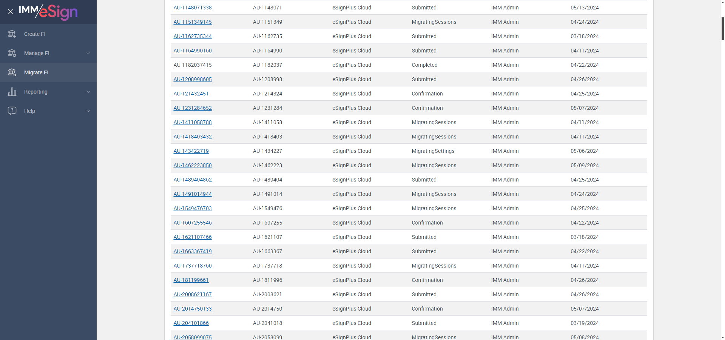Click Confirmation status in AU-2014750 row
The width and height of the screenshot is (725, 340).
pos(427,309)
